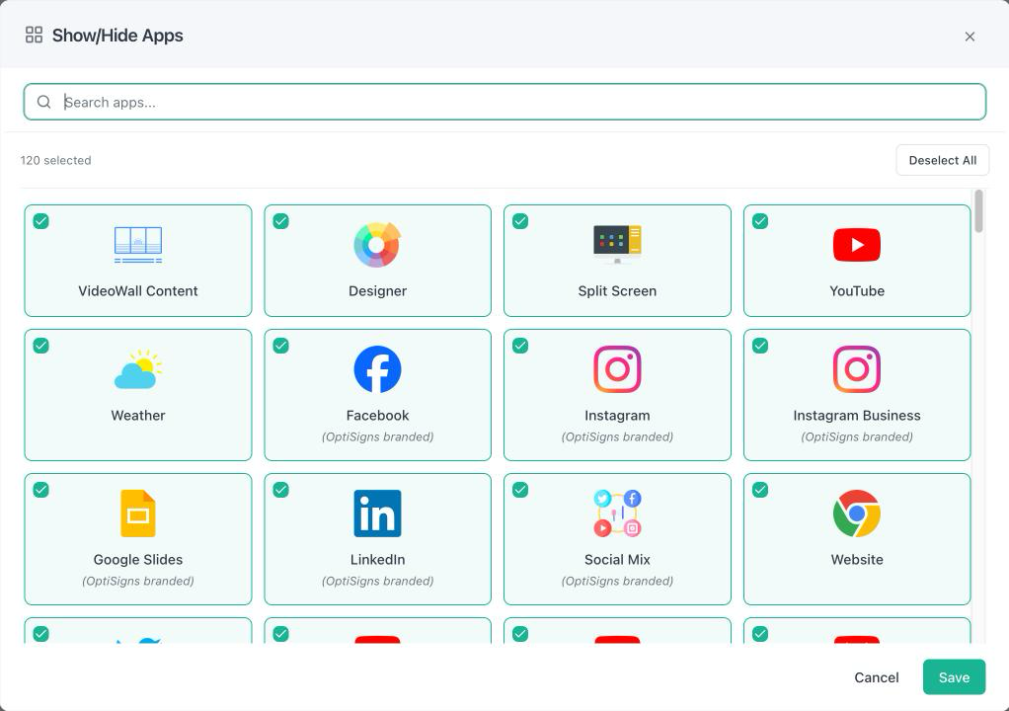Image resolution: width=1009 pixels, height=711 pixels.
Task: Click the grid icon beside Show/Hide Apps
Action: [x=34, y=35]
